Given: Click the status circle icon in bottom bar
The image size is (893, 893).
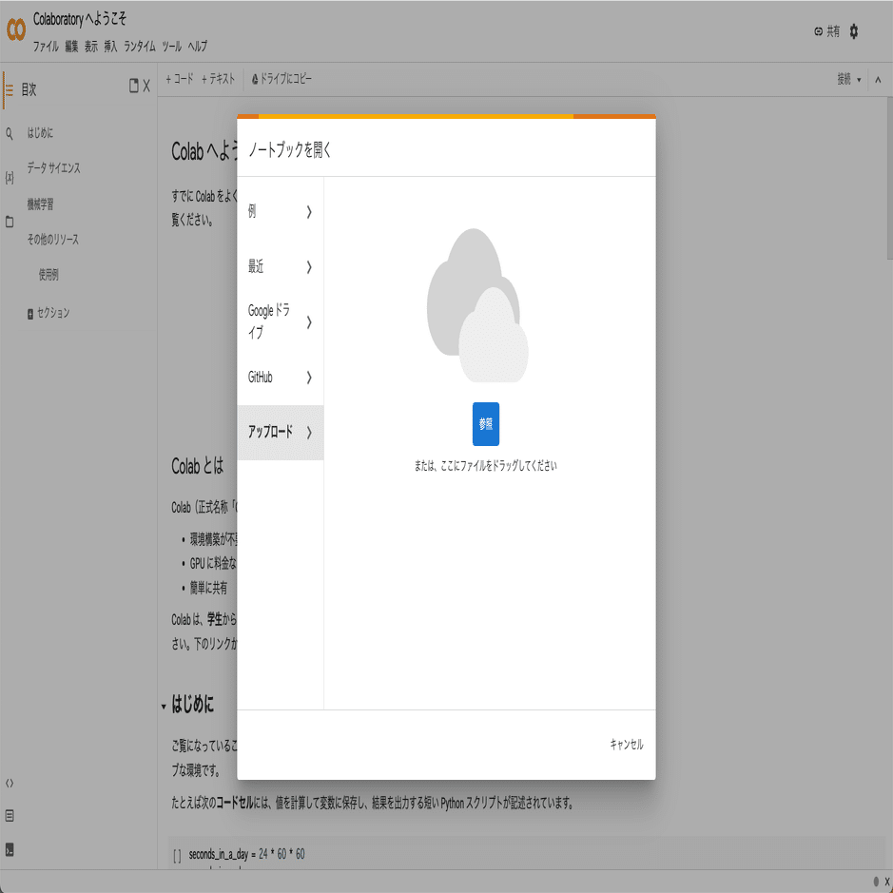Looking at the screenshot, I should point(876,882).
